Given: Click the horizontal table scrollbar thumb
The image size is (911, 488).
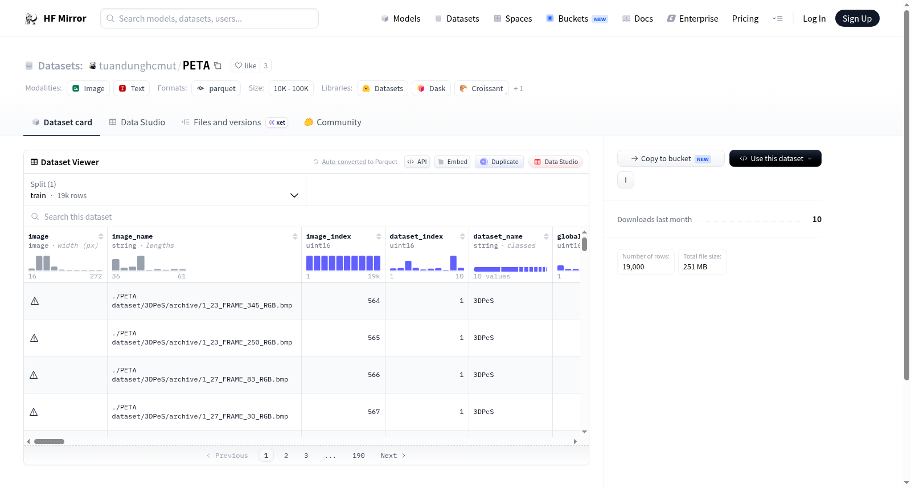Looking at the screenshot, I should point(49,441).
